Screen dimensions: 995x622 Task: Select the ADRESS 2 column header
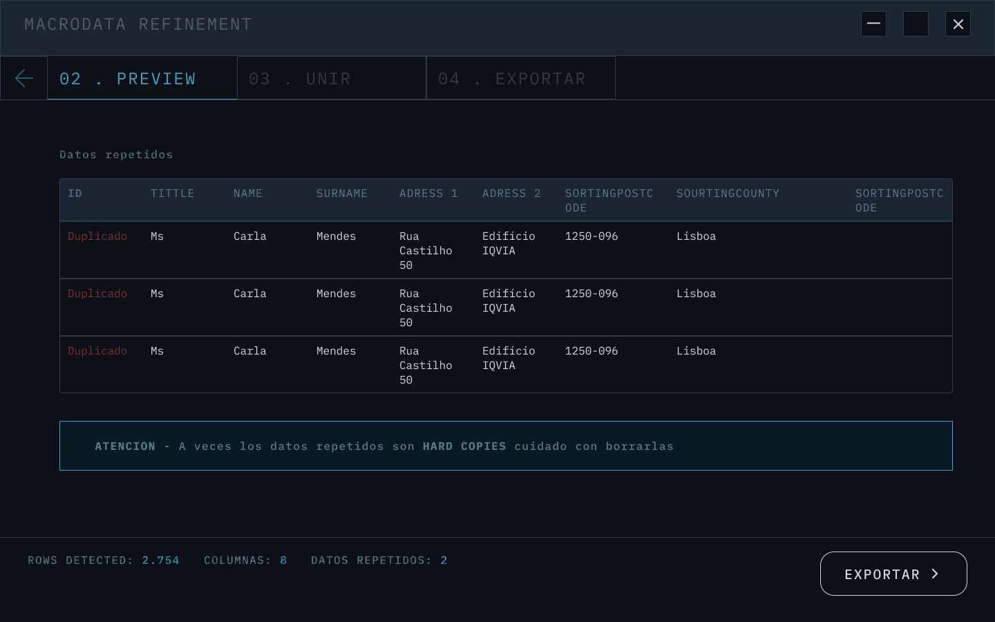pyautogui.click(x=511, y=194)
